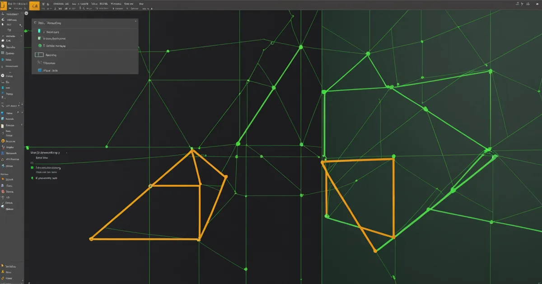Click the orange GA button in top bar
The width and height of the screenshot is (542, 284).
point(34,6)
